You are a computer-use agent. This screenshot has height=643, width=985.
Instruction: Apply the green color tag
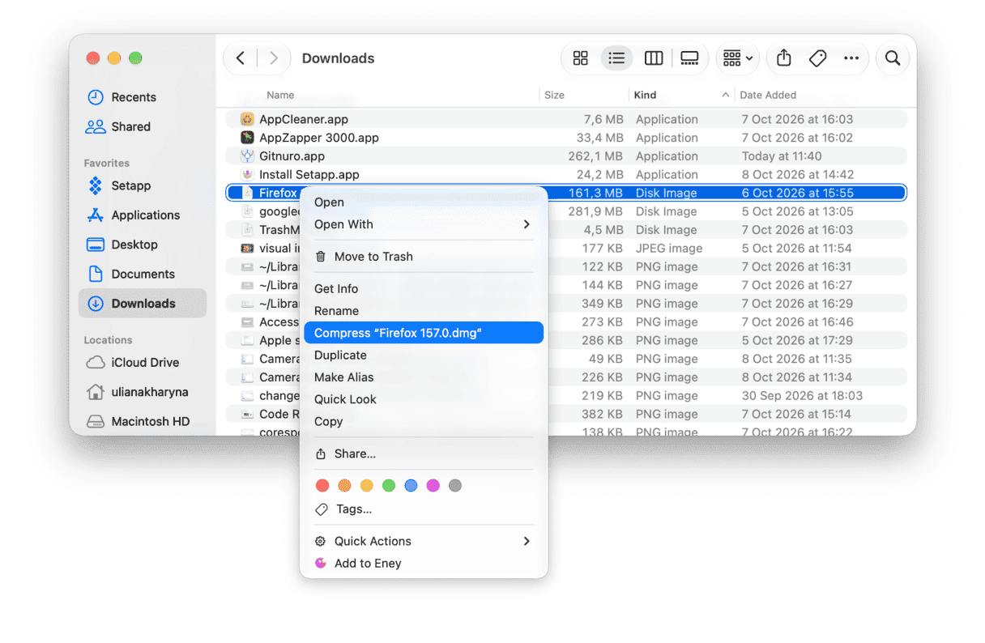click(x=389, y=486)
